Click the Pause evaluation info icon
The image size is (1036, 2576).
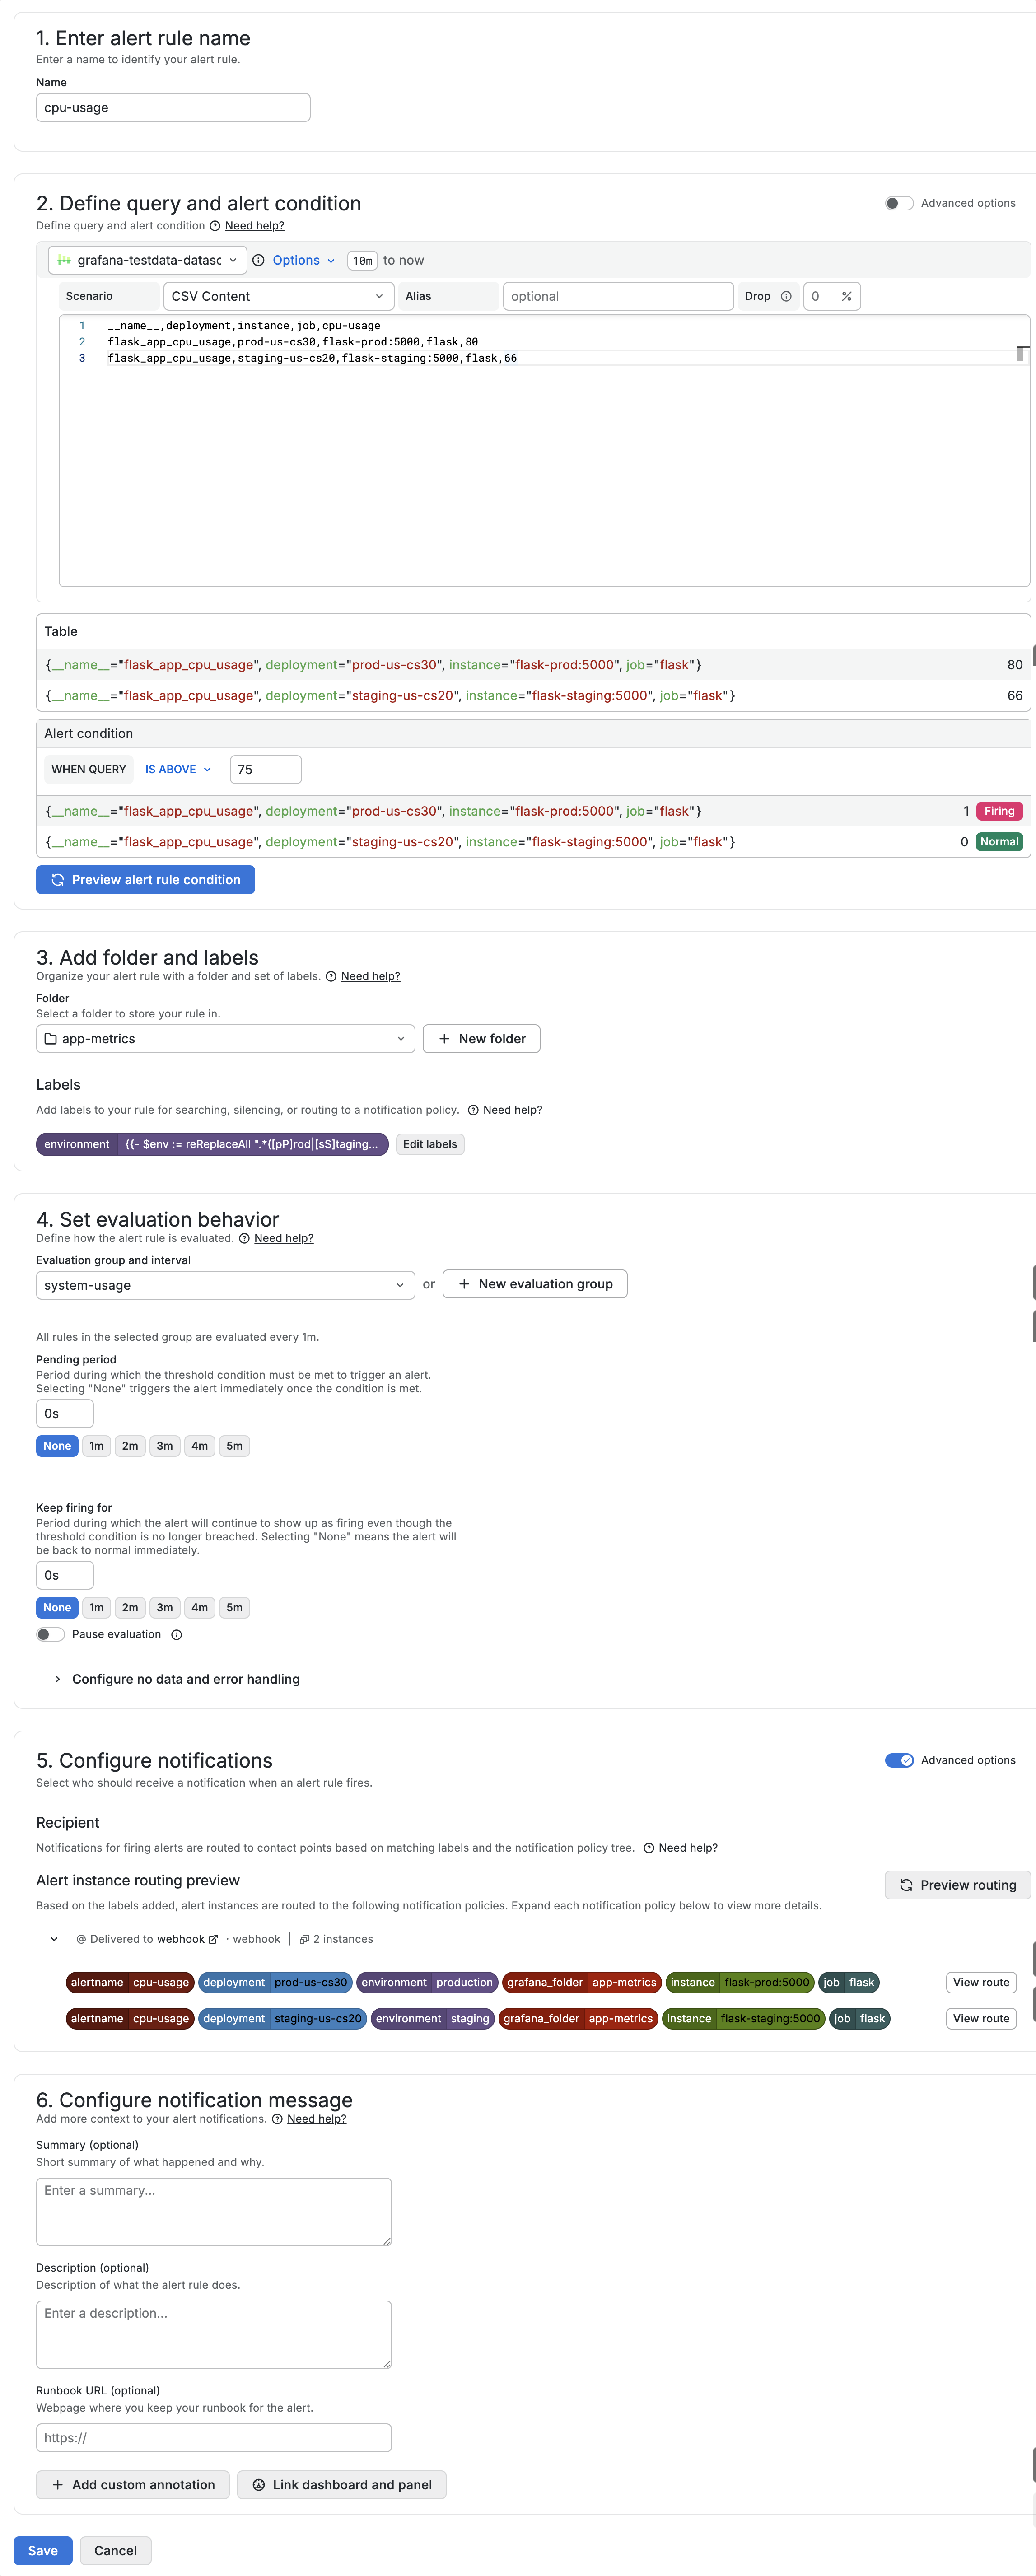[177, 1634]
